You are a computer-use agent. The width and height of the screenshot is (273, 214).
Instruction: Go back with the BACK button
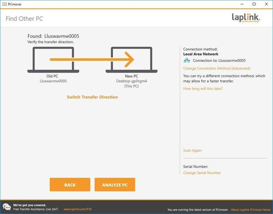70,184
